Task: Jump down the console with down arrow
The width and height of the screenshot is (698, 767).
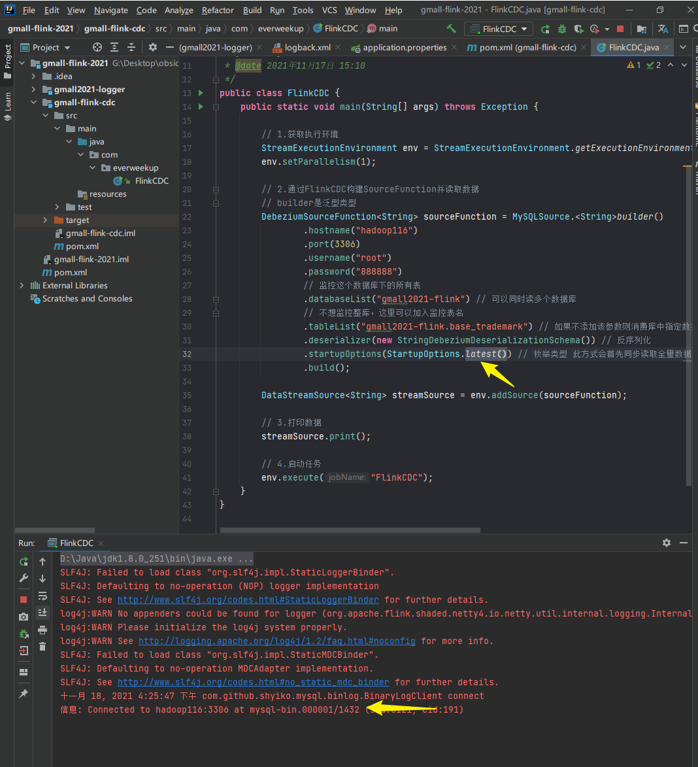Action: point(42,579)
